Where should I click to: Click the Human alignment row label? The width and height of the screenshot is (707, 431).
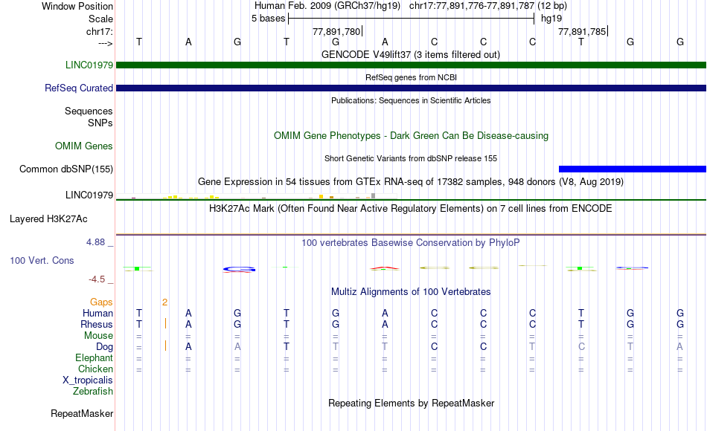coord(97,314)
